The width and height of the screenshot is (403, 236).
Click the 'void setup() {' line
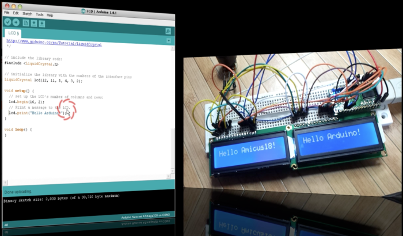point(19,91)
